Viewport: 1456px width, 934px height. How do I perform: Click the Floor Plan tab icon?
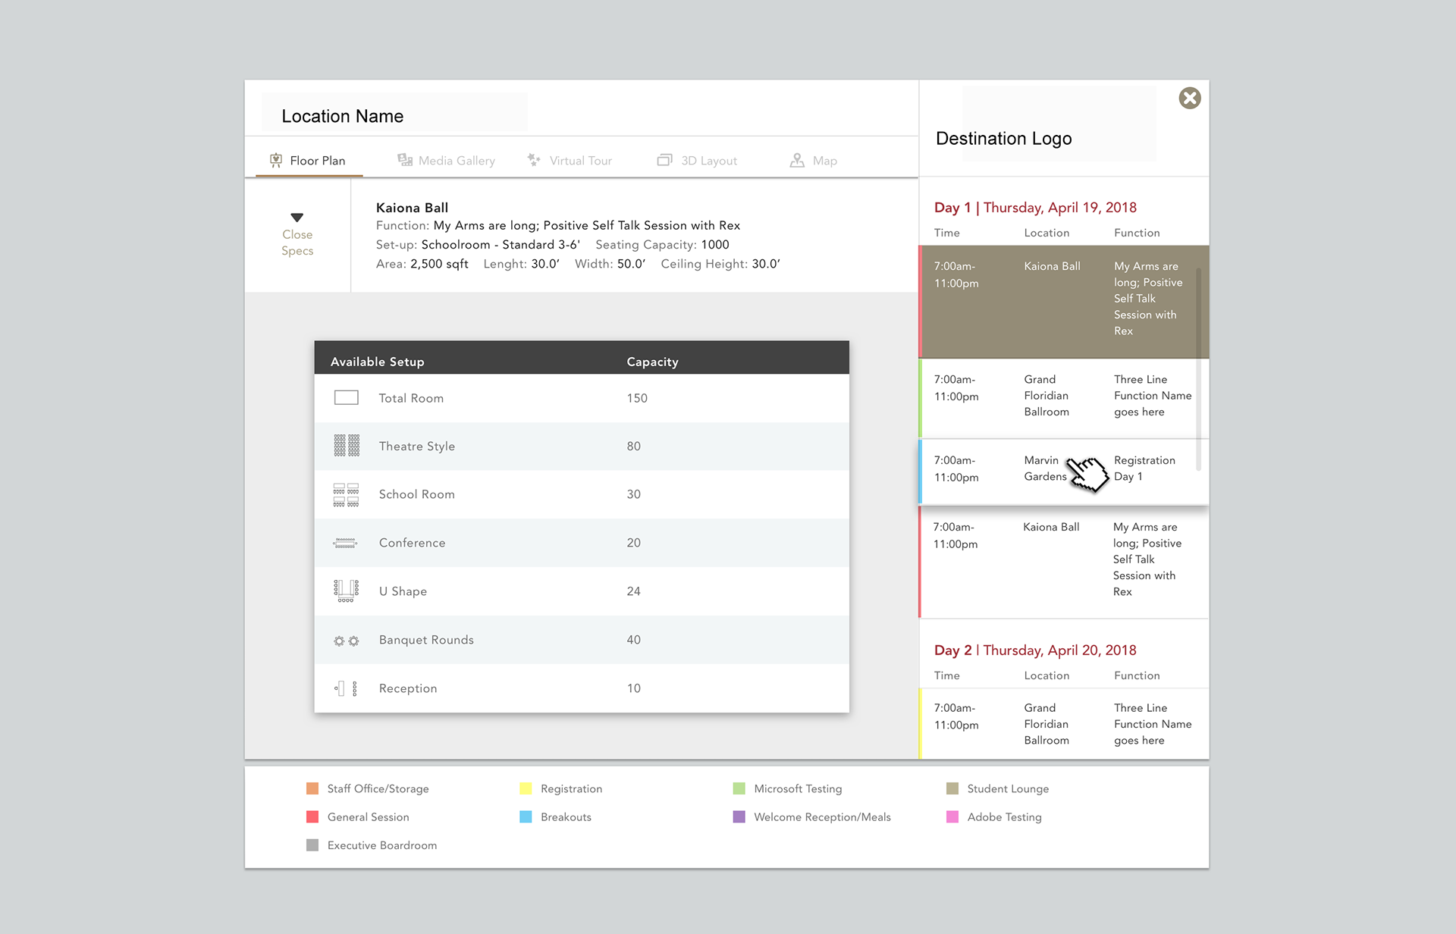(276, 160)
